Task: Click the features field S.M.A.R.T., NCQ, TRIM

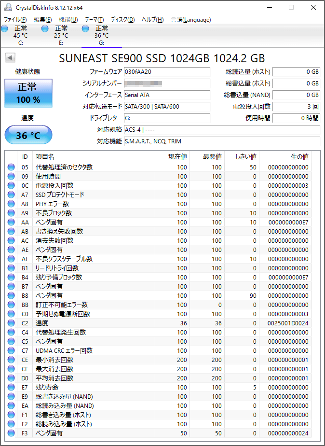Action: click(222, 141)
